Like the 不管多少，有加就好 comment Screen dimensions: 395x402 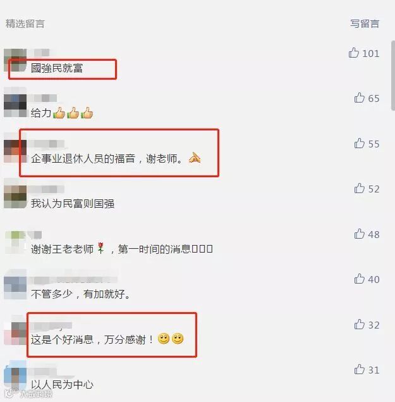[360, 279]
